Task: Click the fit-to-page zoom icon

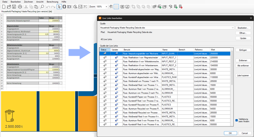Action: tap(111, 7)
